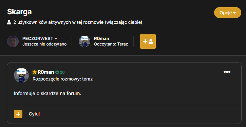246x127 pixels.
Task: Open the three-dots post options menu
Action: 227,72
